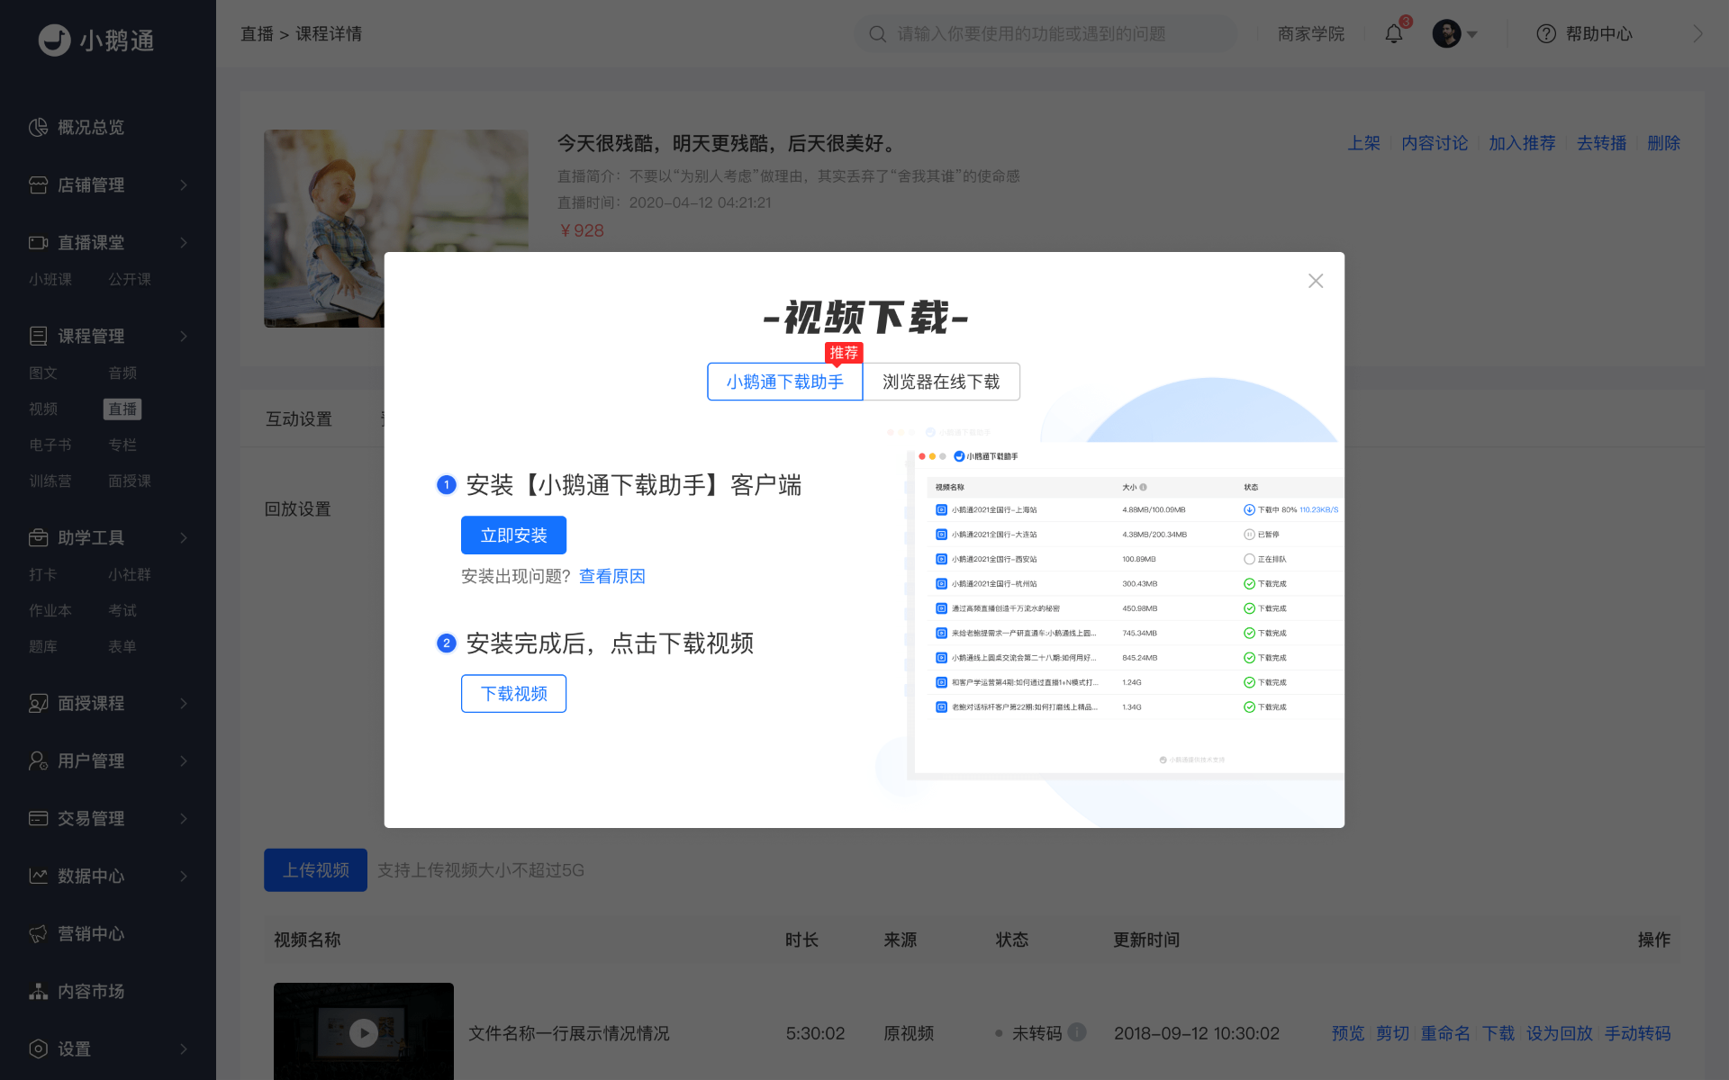Click the 课程管理 document icon
Viewport: 1729px width, 1080px height.
click(38, 336)
